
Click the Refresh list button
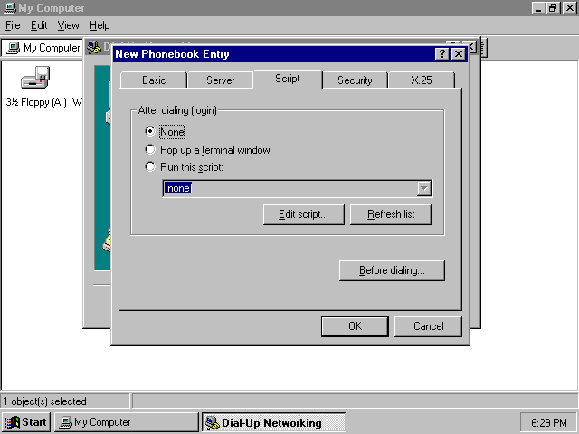[x=391, y=214]
